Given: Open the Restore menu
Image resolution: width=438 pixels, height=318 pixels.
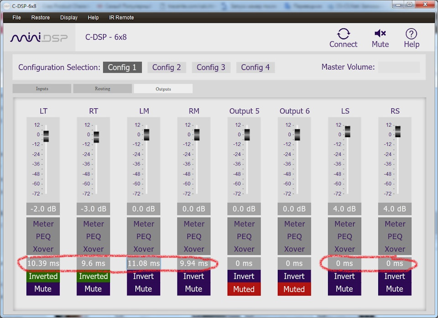Looking at the screenshot, I should 41,17.
